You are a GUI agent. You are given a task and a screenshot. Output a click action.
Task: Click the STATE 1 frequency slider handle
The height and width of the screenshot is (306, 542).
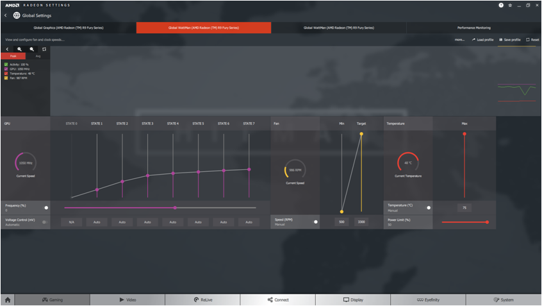click(97, 190)
